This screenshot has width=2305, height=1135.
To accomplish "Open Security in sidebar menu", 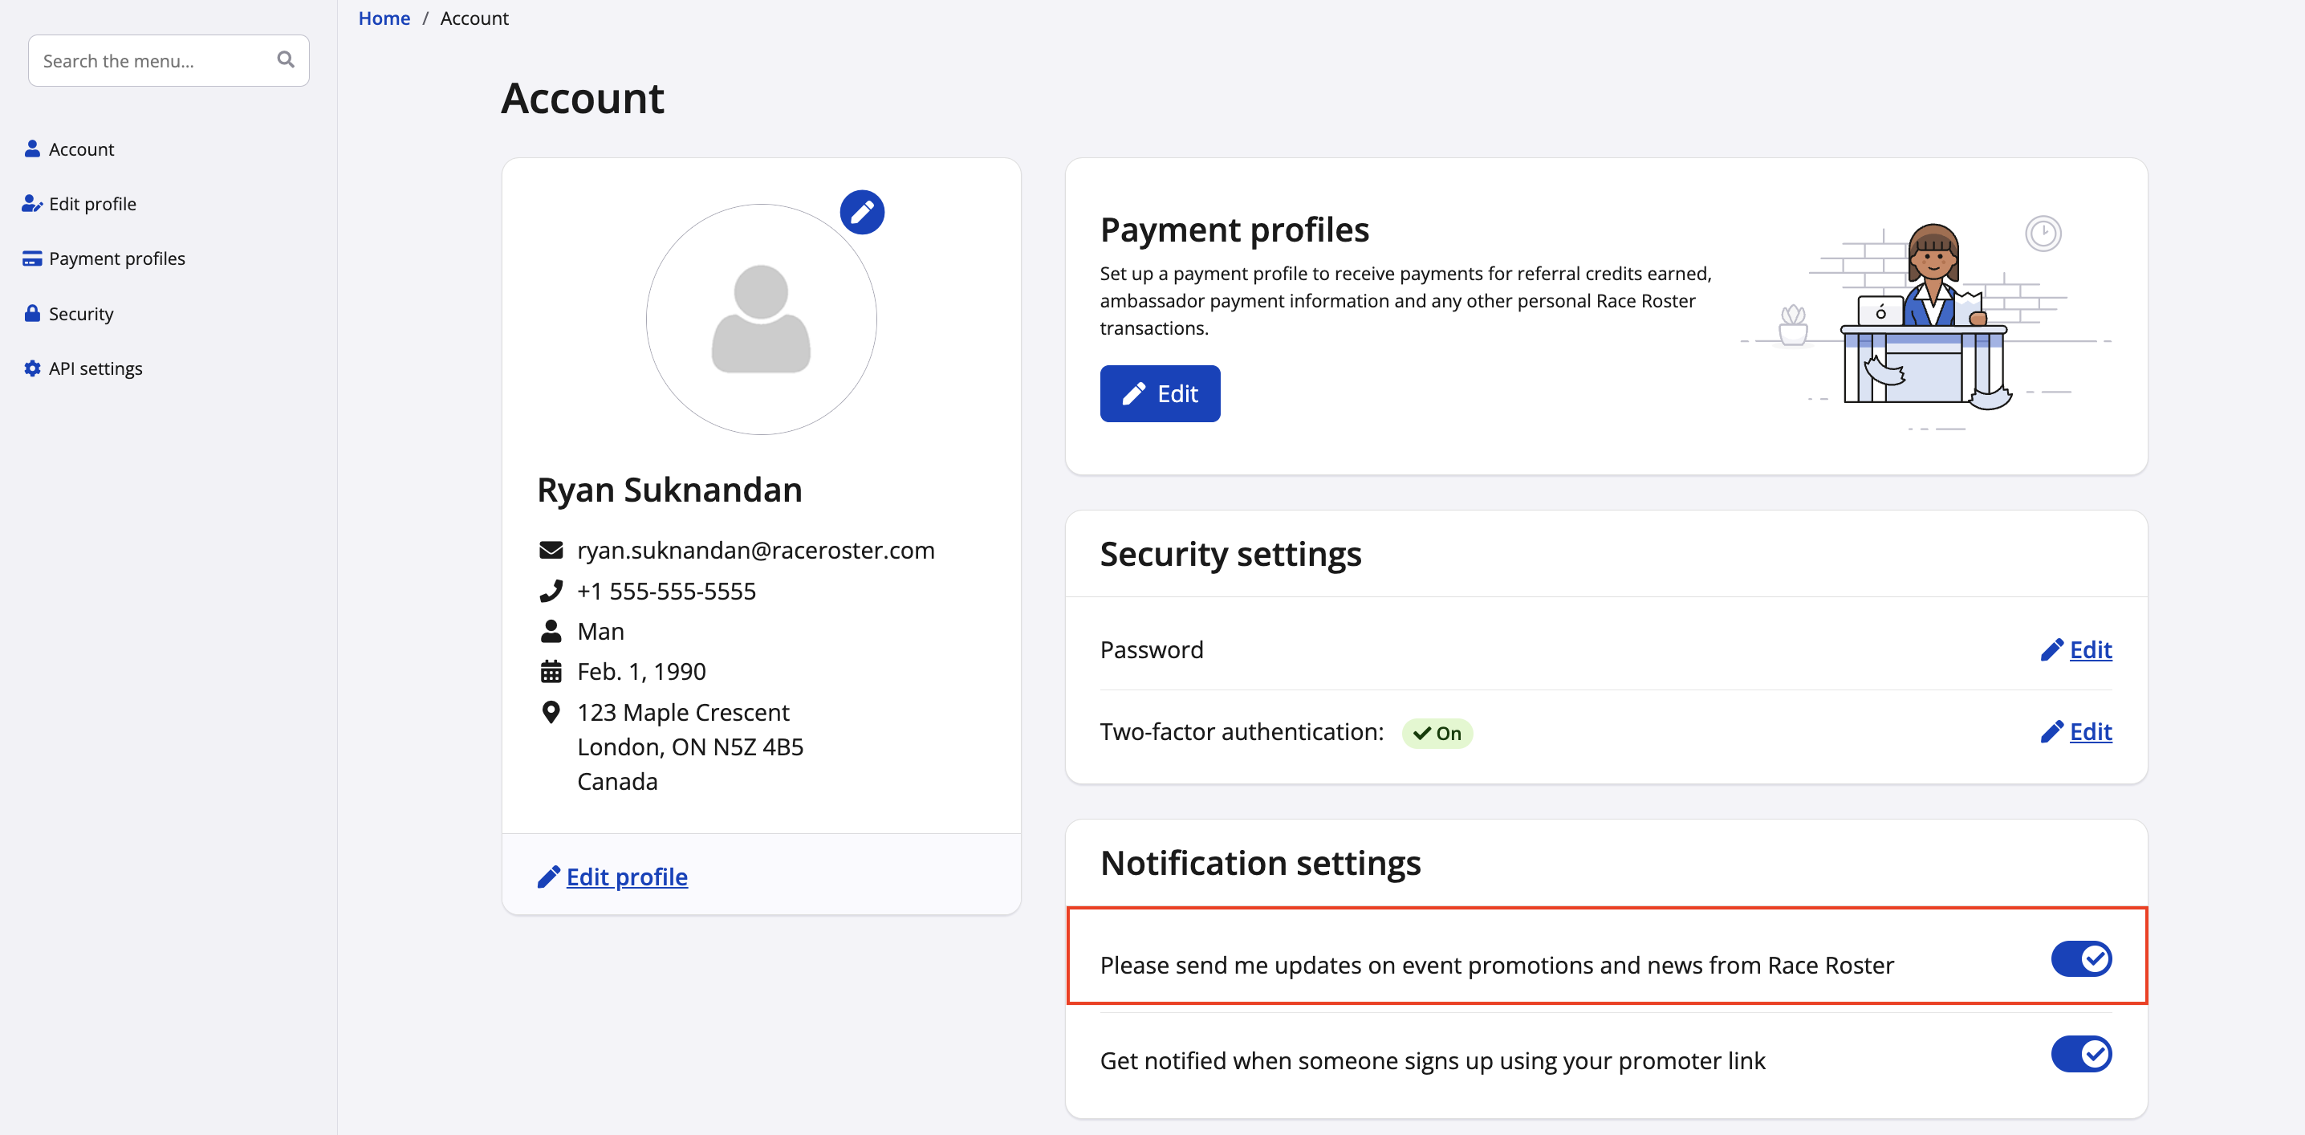I will tap(80, 313).
